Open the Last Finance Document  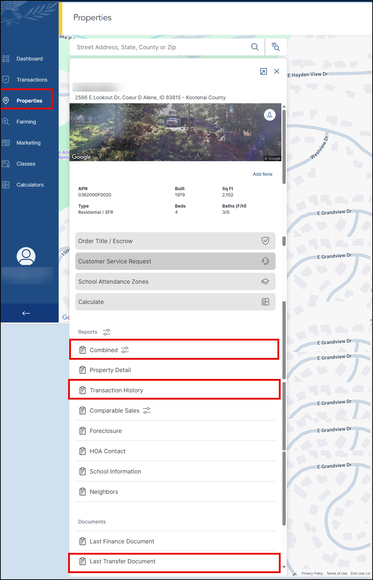(x=175, y=541)
